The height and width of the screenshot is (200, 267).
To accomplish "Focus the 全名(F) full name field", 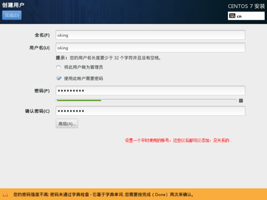I will pos(151,35).
